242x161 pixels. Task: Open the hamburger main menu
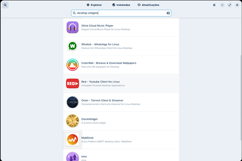coord(214,5)
